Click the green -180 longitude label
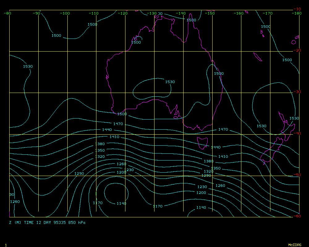309x247 pixels. pos(297,13)
